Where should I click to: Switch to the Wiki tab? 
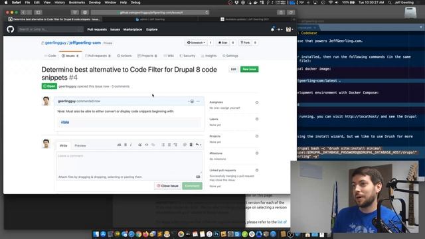click(169, 56)
